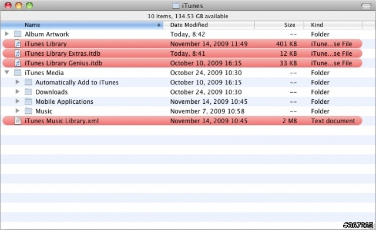The height and width of the screenshot is (230, 376).
Task: Select the Music folder name
Action: [44, 111]
